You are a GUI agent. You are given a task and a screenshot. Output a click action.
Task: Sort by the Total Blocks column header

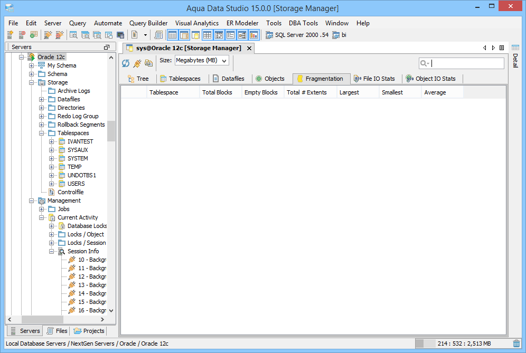[x=220, y=92]
